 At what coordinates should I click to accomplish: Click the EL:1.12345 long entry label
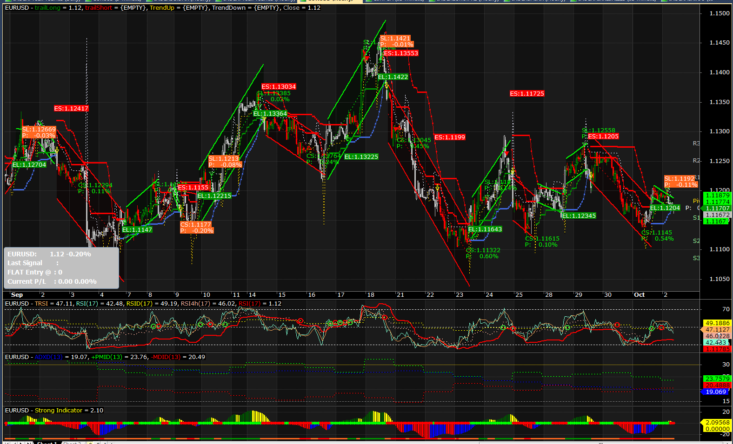[x=579, y=215]
